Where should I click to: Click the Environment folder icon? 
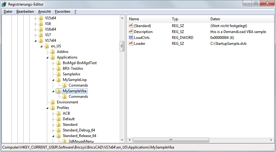(x=53, y=102)
